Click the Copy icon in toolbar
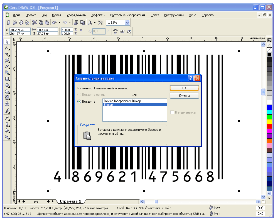Screen dimensions: 275x219 41,22
